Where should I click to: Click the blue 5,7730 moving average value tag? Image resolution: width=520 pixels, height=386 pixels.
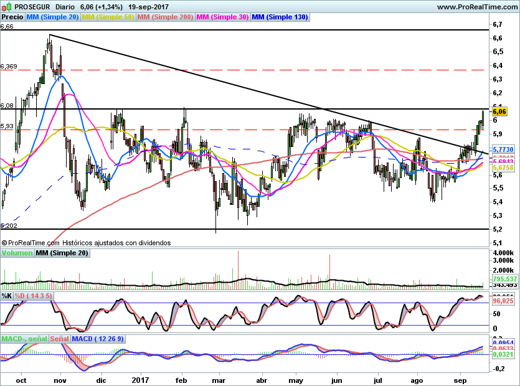click(503, 150)
